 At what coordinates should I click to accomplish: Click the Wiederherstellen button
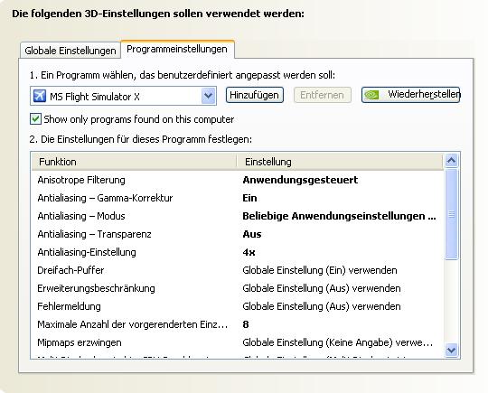[410, 95]
